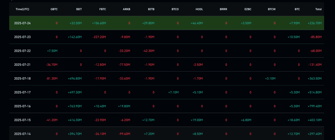The image size is (335, 140).
Task: Click the +297.40M total value
Action: pos(315,134)
